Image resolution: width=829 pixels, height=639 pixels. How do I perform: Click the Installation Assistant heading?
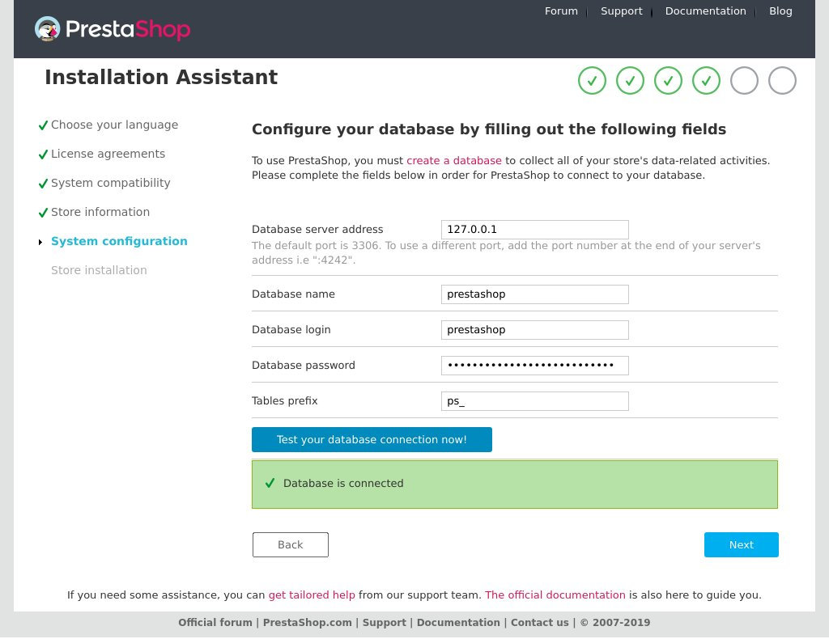(161, 77)
